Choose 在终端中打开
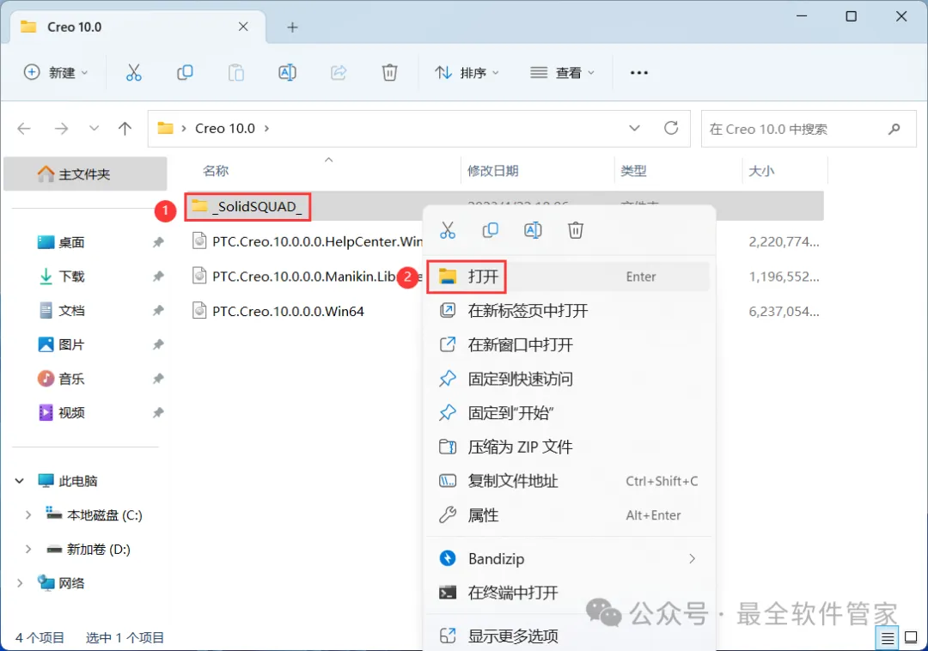 tap(569, 593)
